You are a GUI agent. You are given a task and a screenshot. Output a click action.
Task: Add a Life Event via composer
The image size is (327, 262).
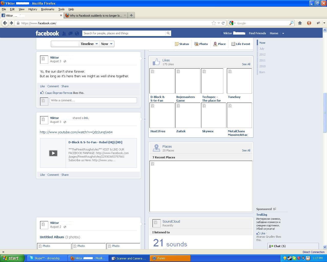point(241,44)
